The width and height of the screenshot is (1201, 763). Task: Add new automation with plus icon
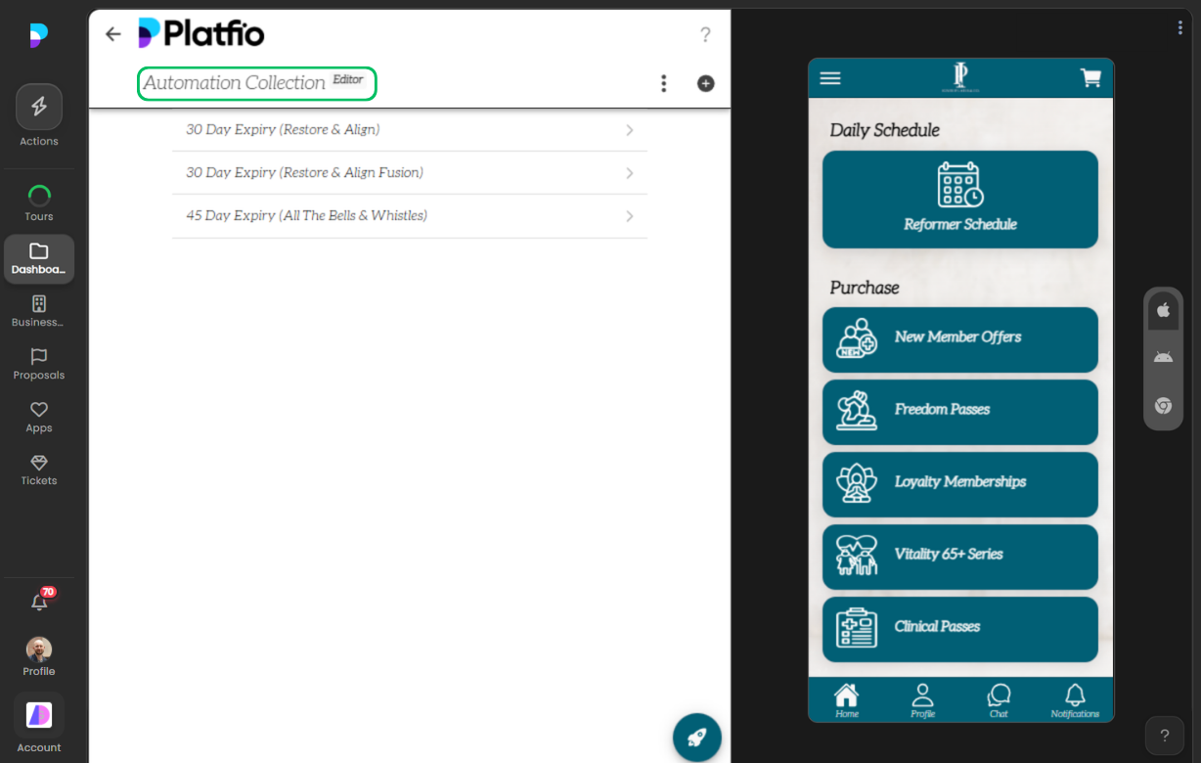pos(705,84)
